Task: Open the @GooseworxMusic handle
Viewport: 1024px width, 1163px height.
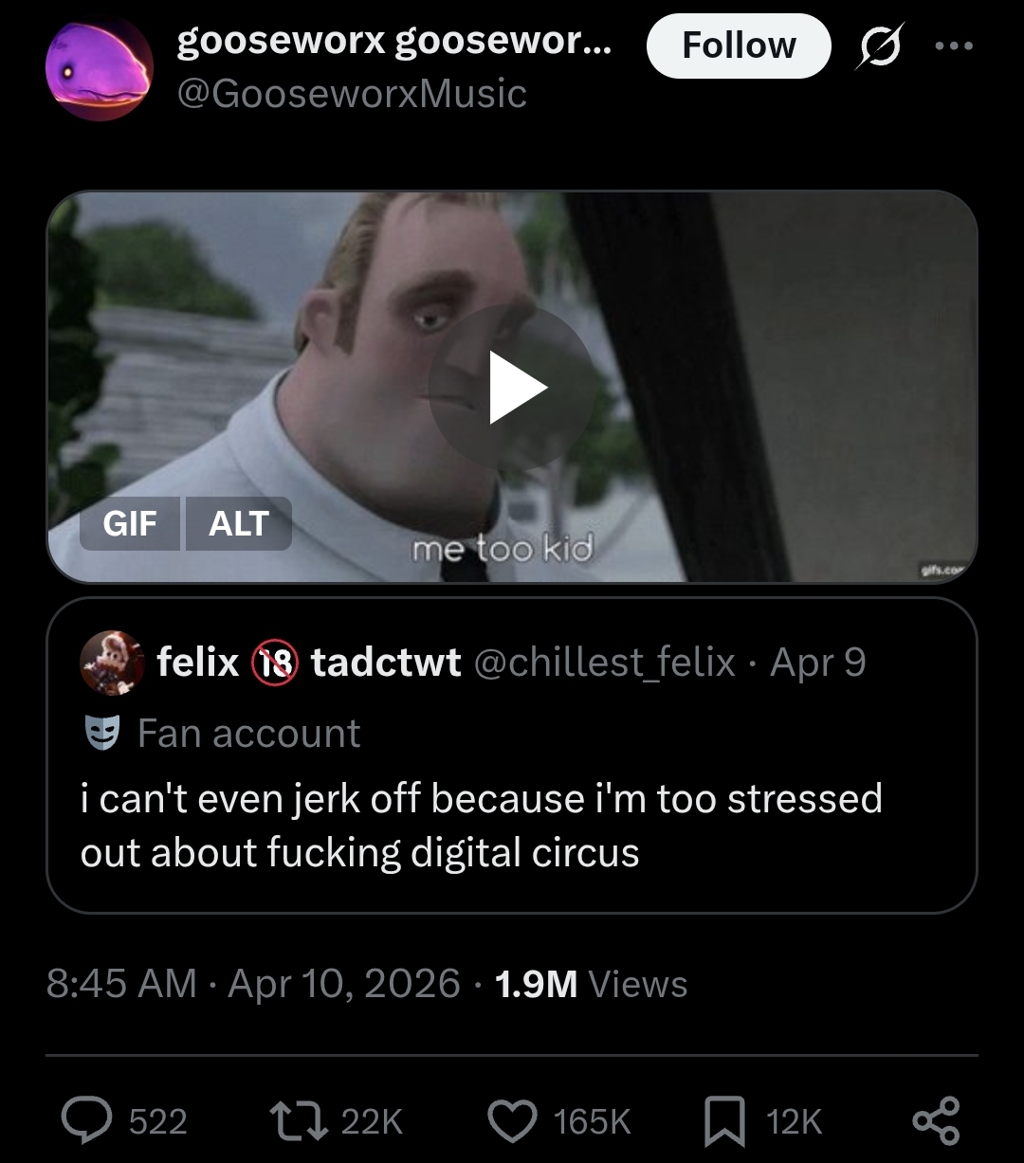Action: (352, 94)
